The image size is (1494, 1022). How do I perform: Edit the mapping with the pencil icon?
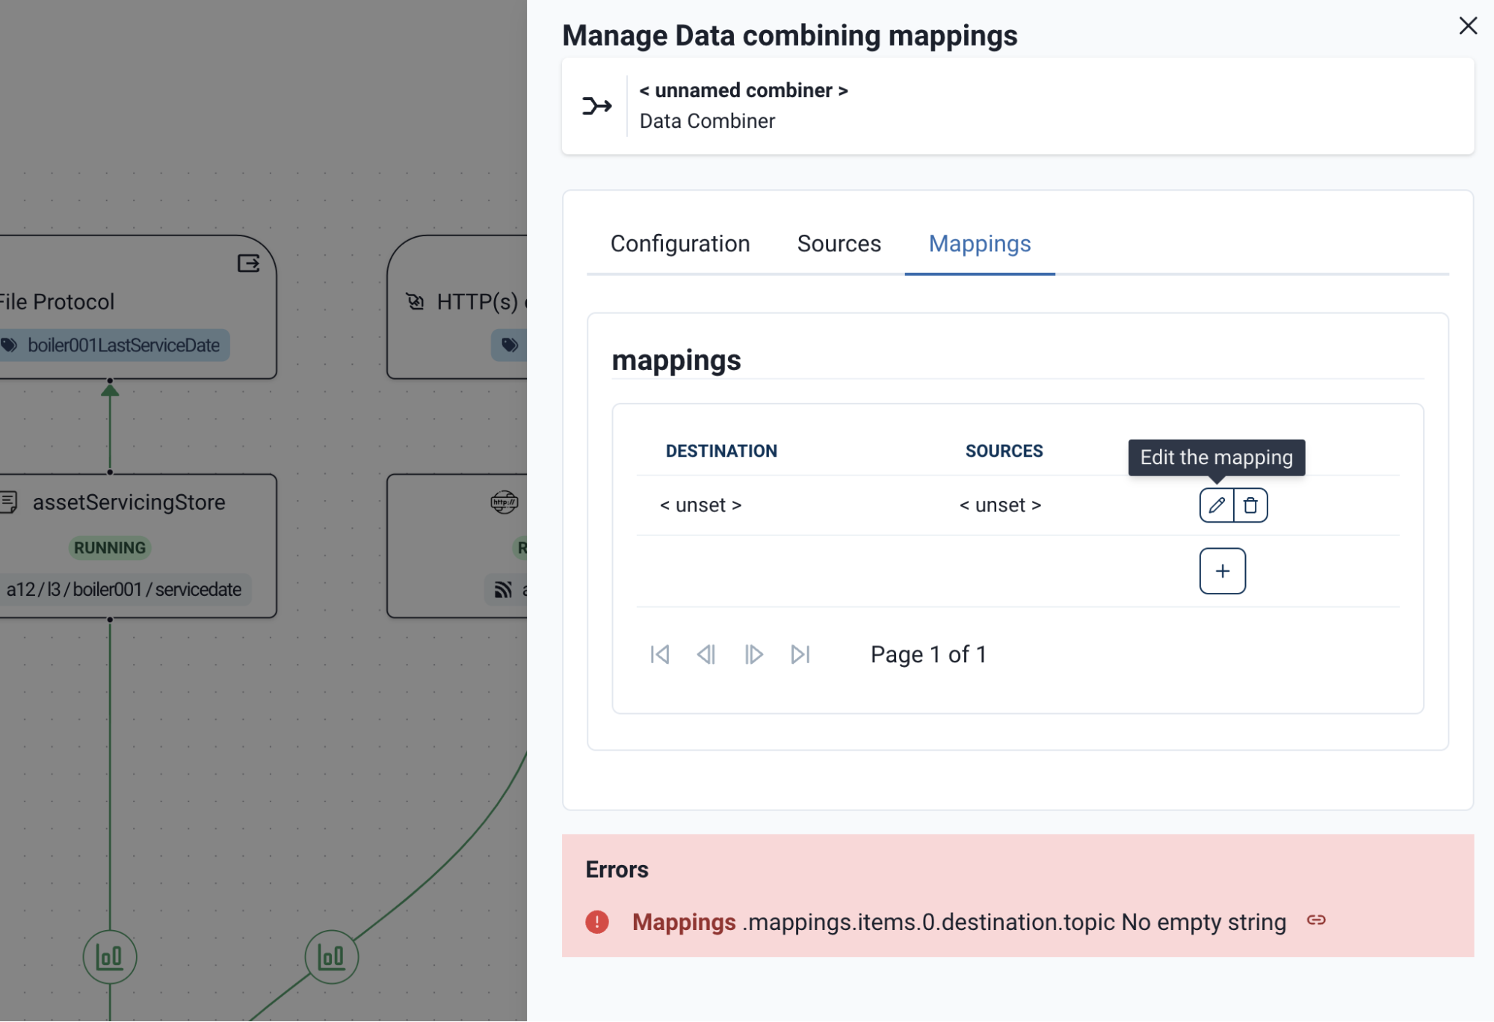click(1217, 505)
